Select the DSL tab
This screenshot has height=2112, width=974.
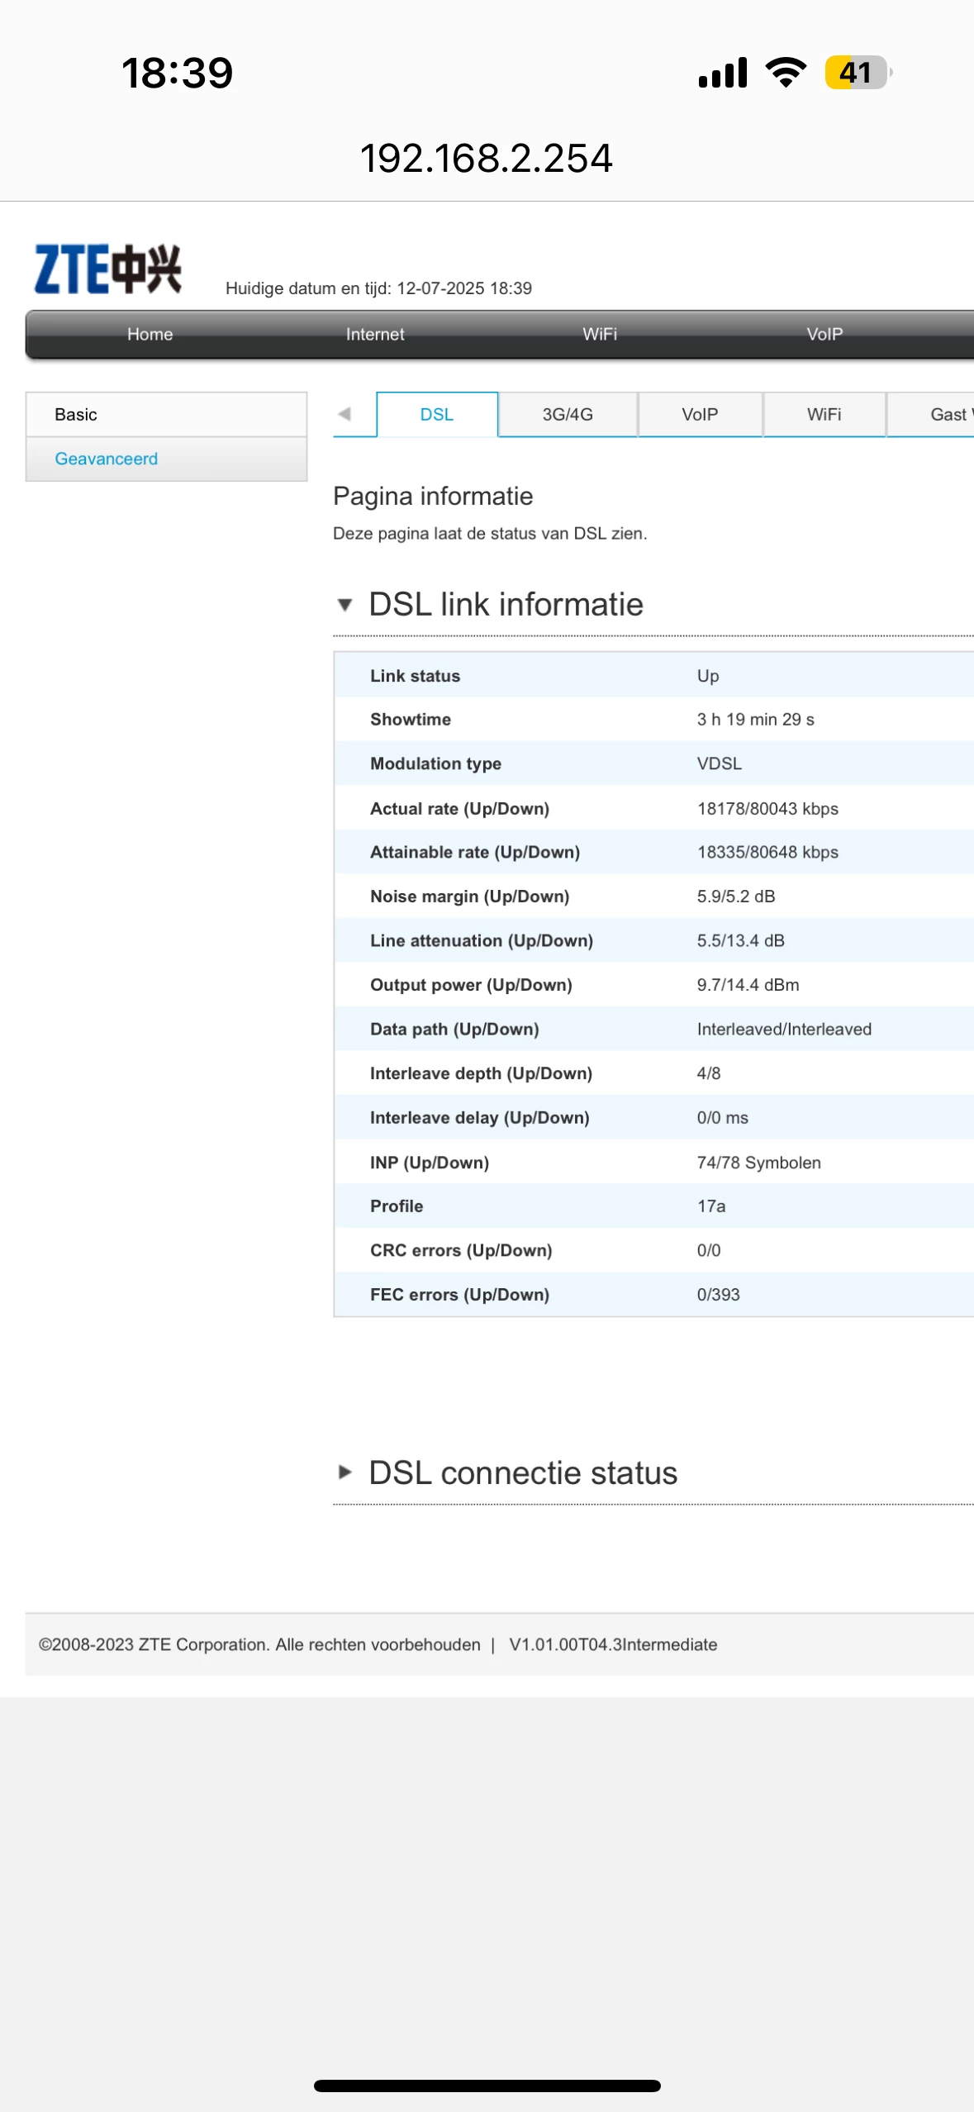point(437,414)
